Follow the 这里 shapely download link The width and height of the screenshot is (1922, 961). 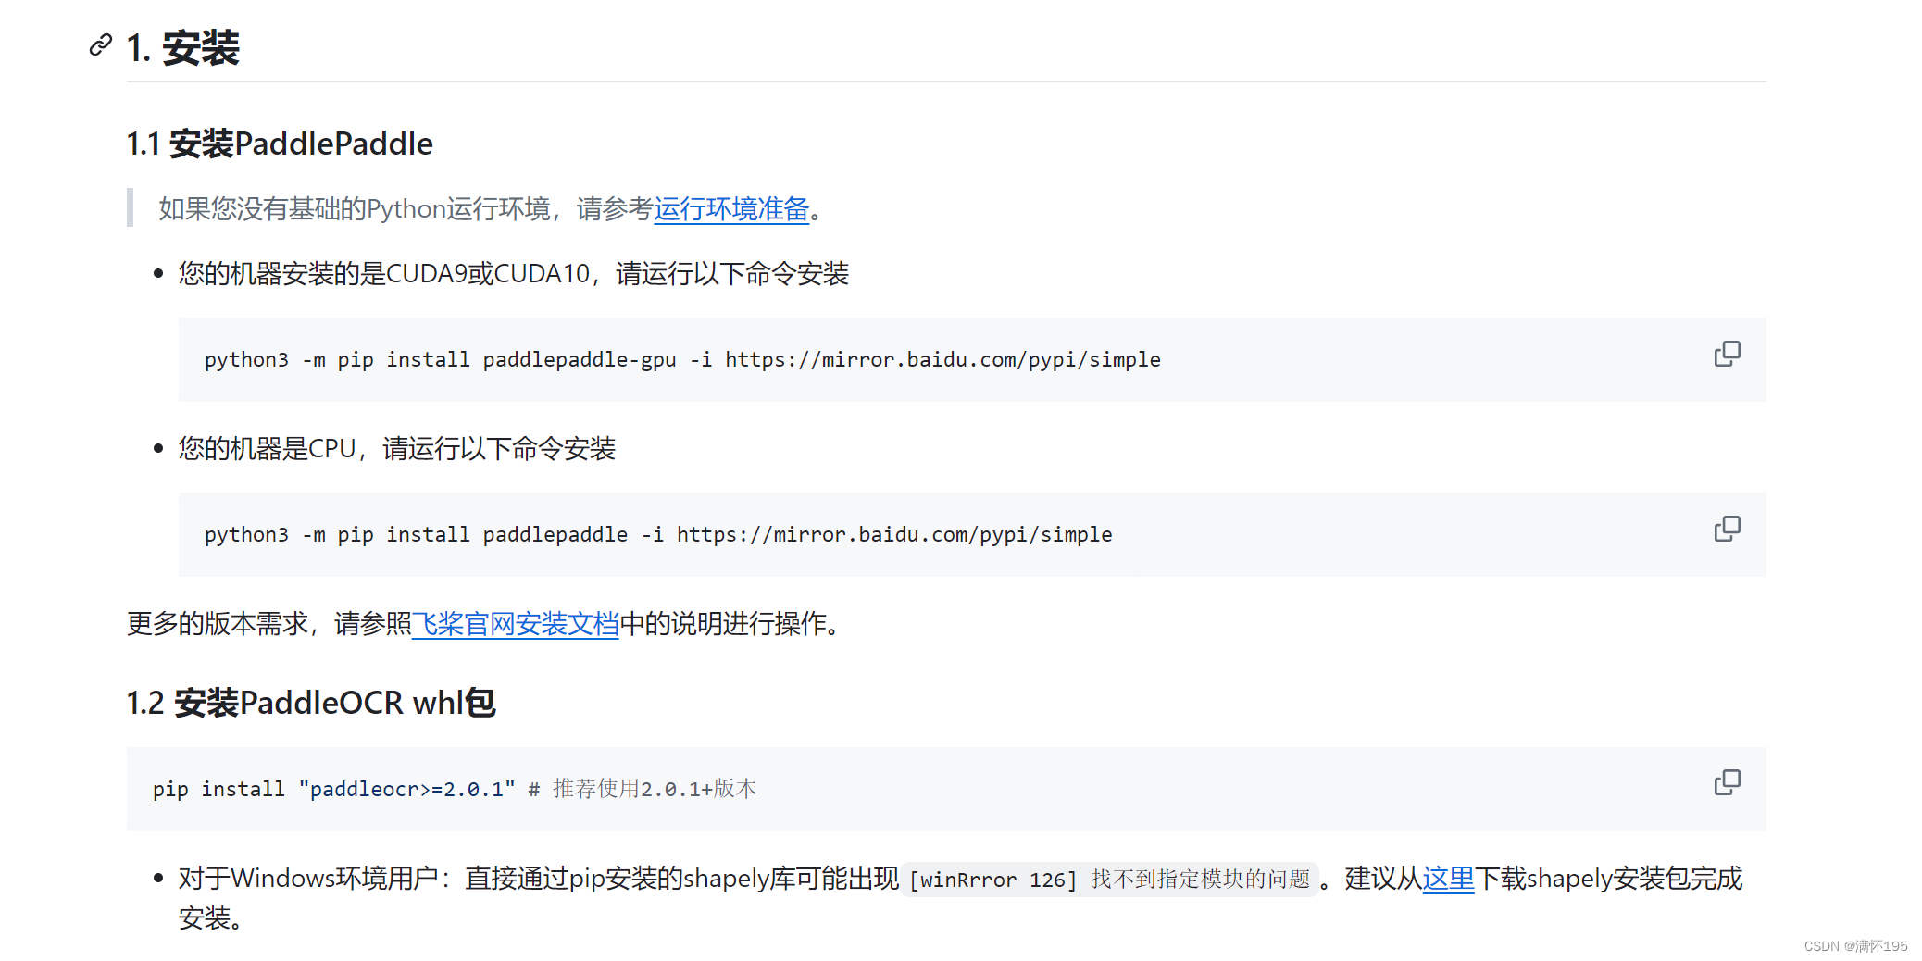(1448, 879)
